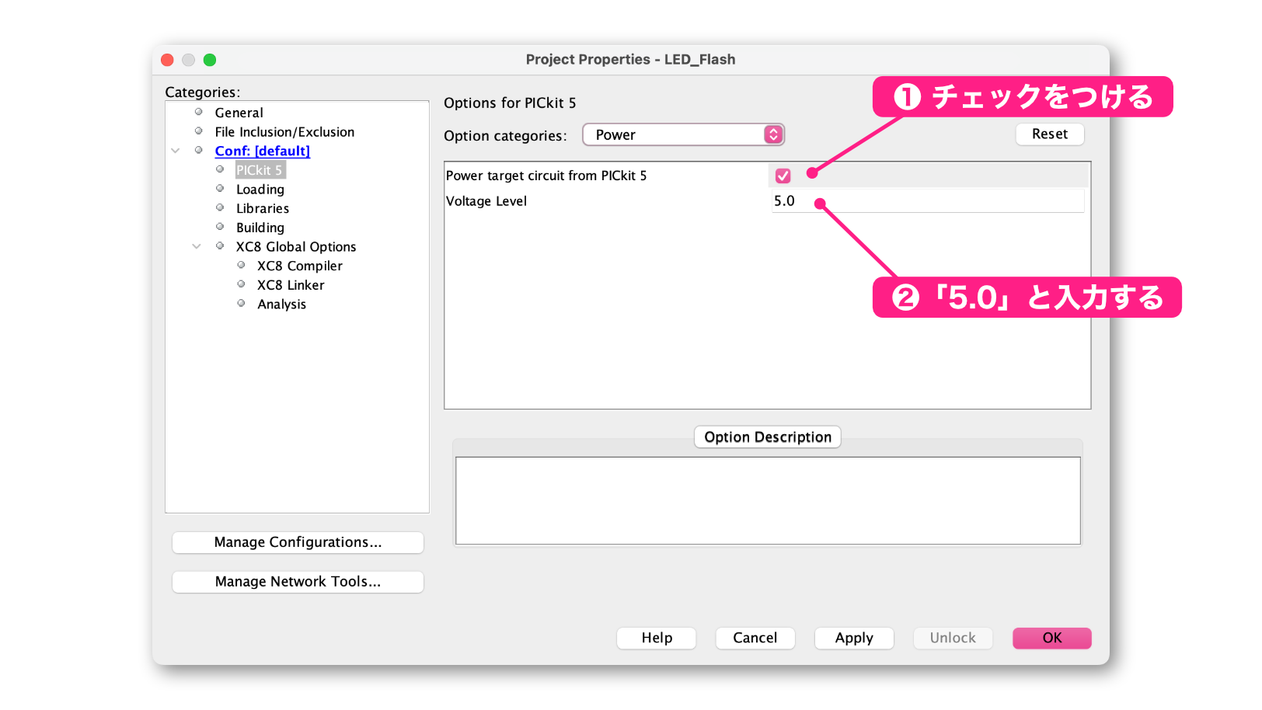Viewport: 1262px width, 710px height.
Task: Click the XC8 Compiler bullet icon
Action: tap(241, 265)
